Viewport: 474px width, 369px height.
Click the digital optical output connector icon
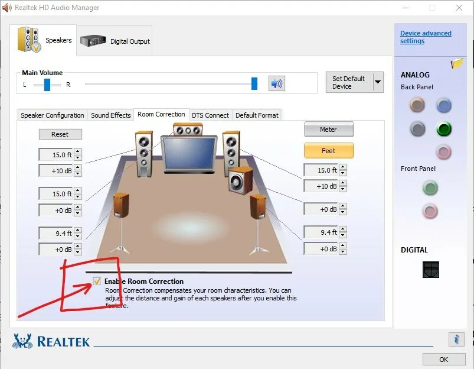click(x=431, y=269)
